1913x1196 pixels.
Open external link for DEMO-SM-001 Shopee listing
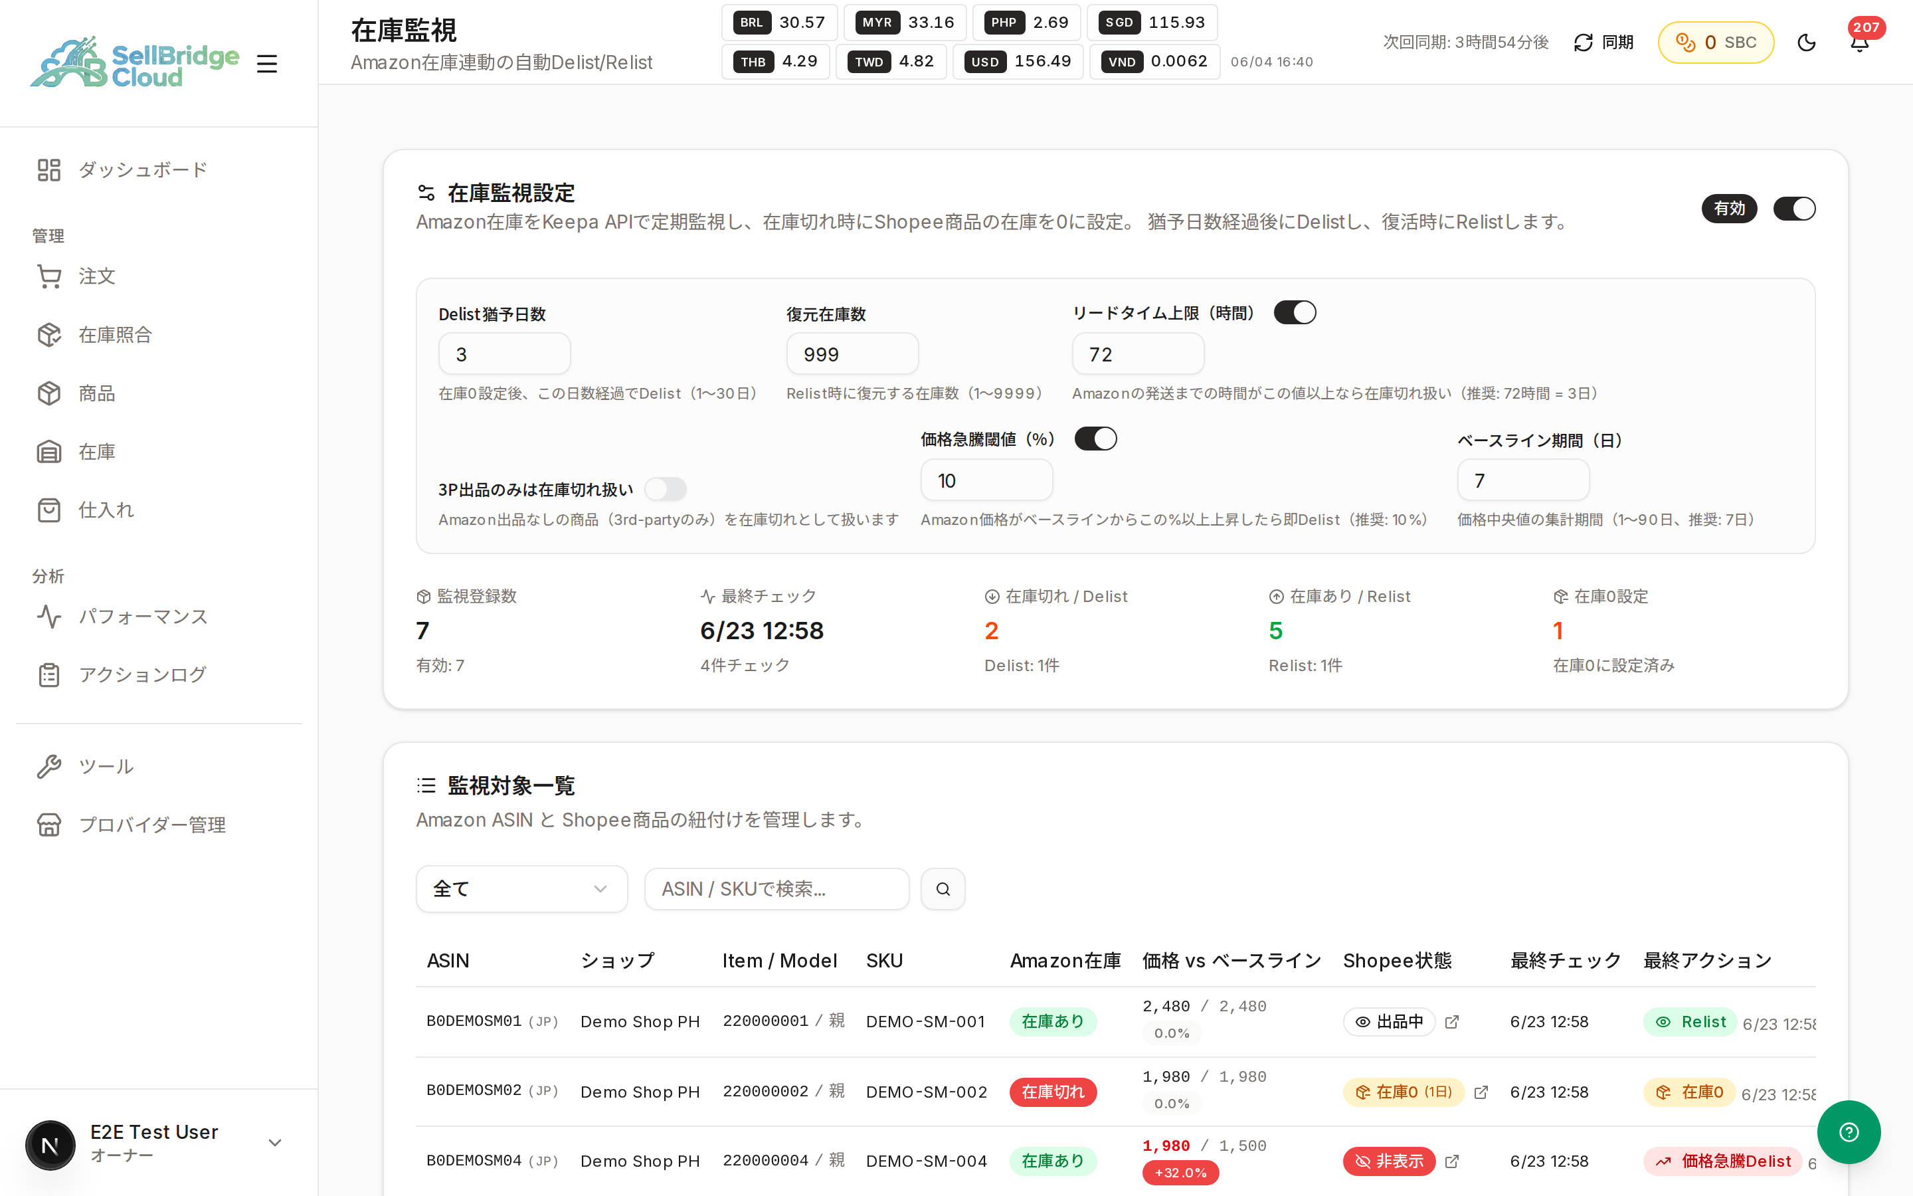point(1451,1022)
